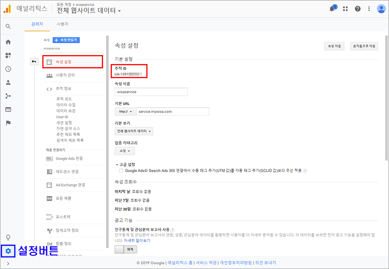Image resolution: width=389 pixels, height=269 pixels.
Task: Open 속성 설정 property settings item
Action: click(73, 62)
